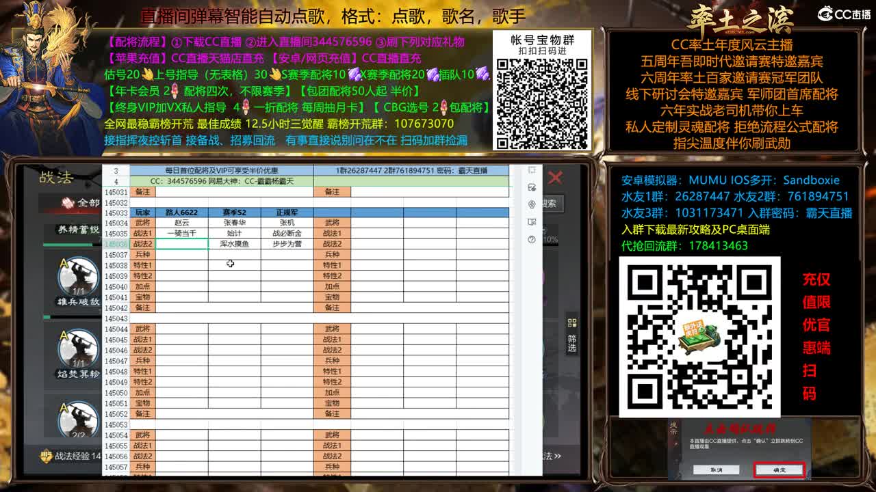Screen dimensions: 876x492
Task: Select the 焰焚箕轸 skill icon
Action: tap(78, 348)
